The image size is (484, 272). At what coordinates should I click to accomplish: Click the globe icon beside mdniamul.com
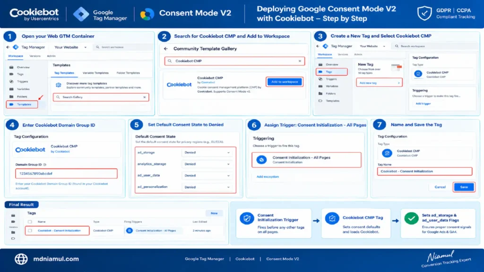[x=21, y=259]
